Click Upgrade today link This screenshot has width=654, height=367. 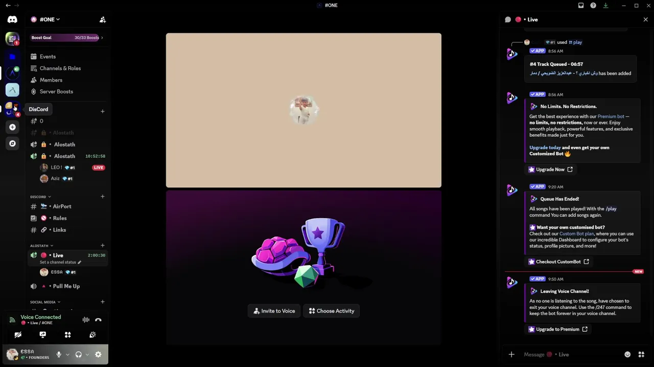[x=545, y=148]
